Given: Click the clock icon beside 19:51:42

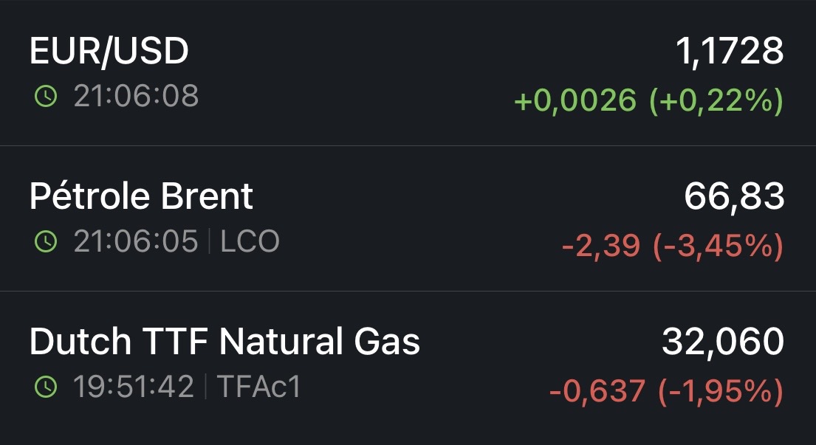Looking at the screenshot, I should [x=46, y=387].
